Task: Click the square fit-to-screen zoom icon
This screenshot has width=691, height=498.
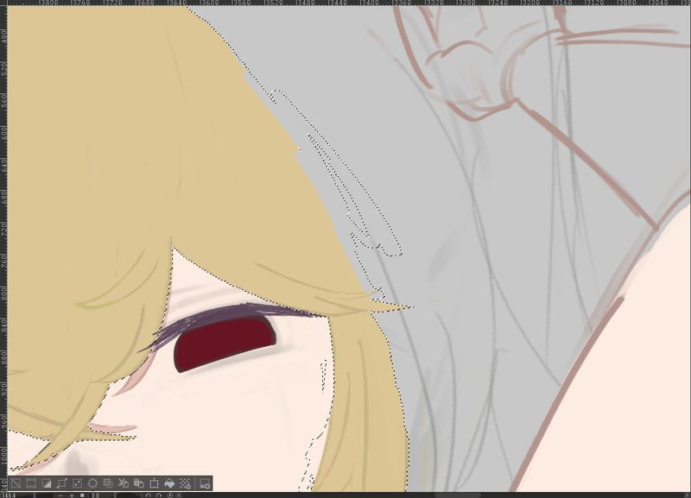Action: 82,495
